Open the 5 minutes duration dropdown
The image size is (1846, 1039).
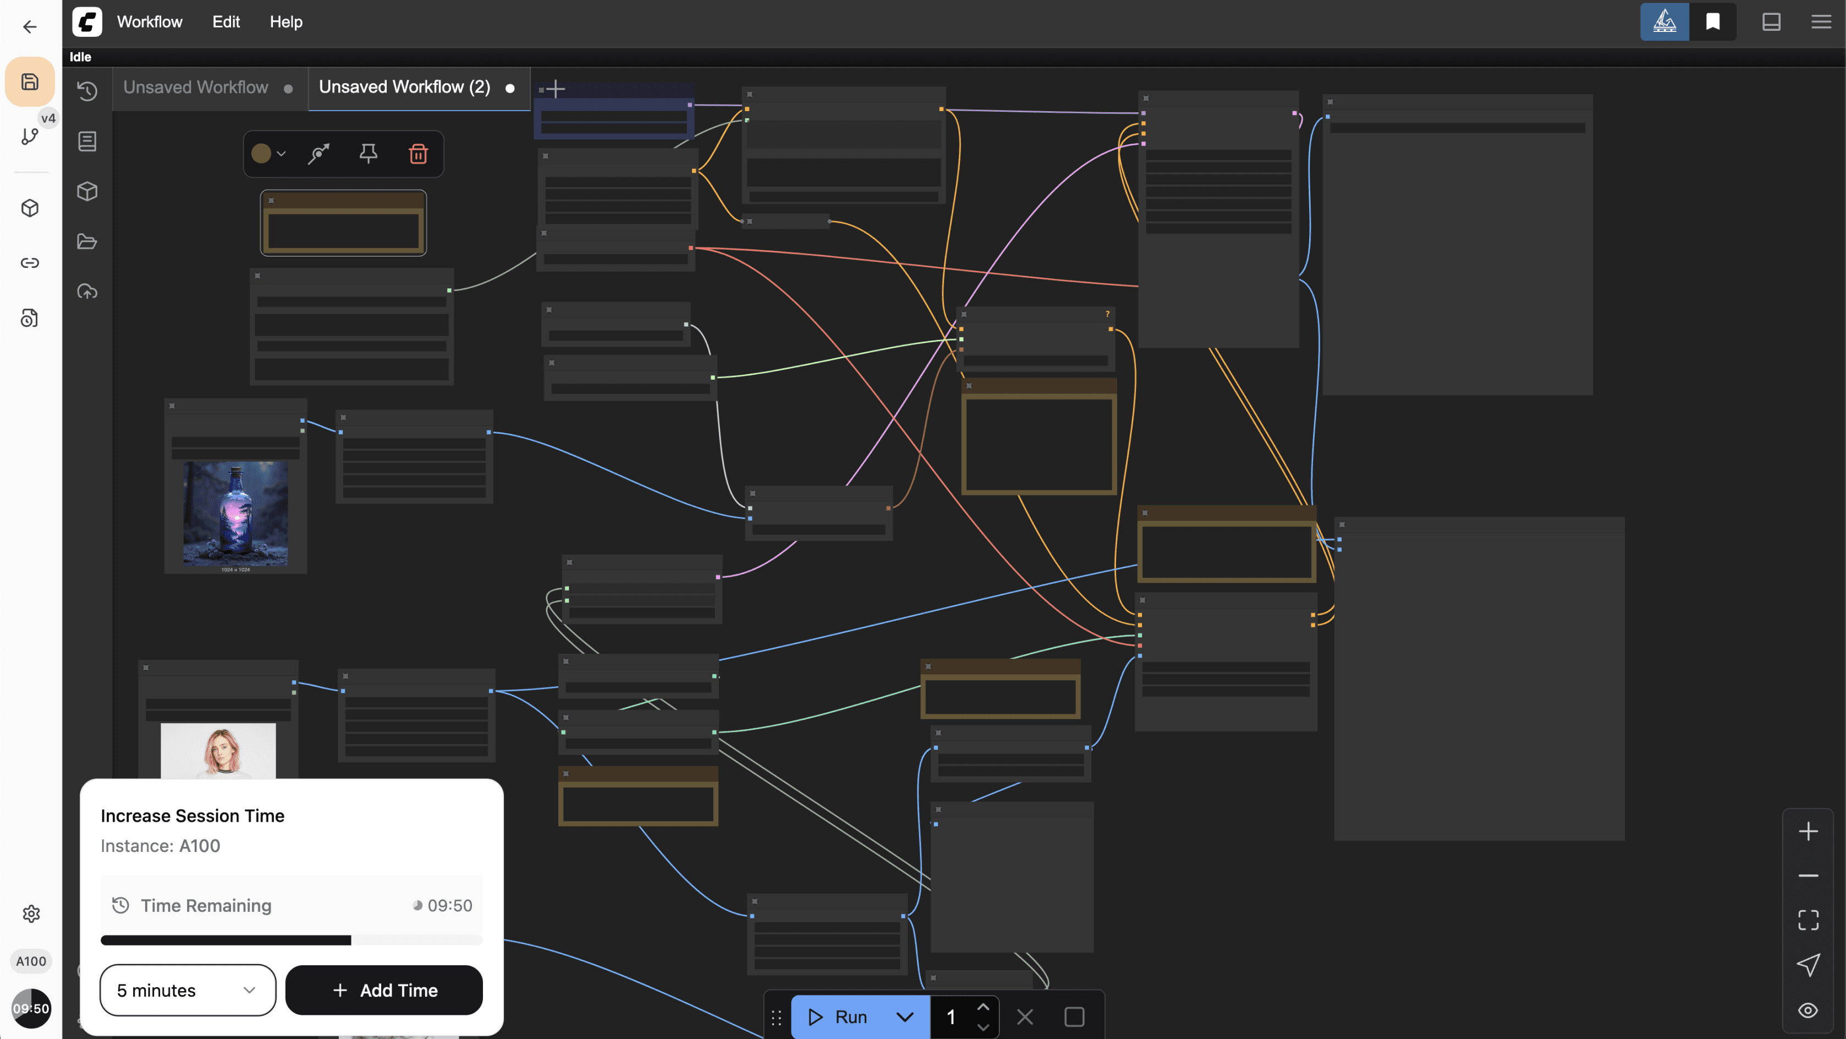coord(187,990)
